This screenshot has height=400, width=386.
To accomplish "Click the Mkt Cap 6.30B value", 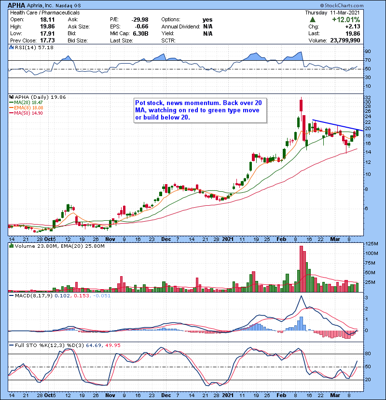I will (x=140, y=33).
